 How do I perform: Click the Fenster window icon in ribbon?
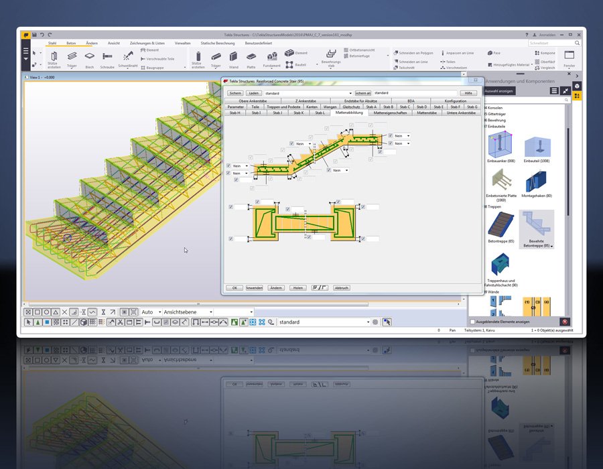(569, 55)
